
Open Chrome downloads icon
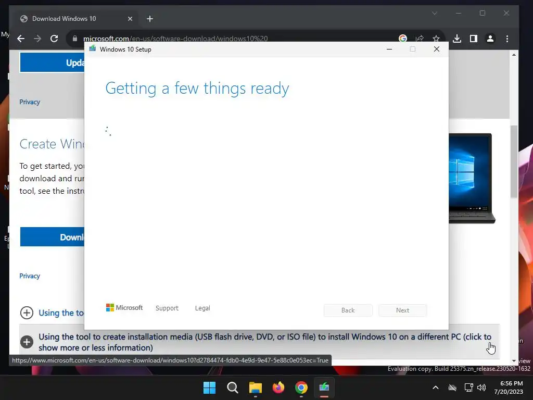(x=457, y=39)
